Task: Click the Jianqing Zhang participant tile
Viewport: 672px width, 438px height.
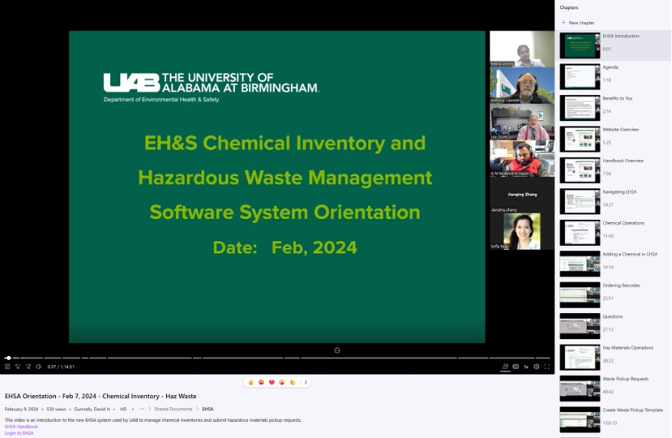Action: (x=522, y=194)
